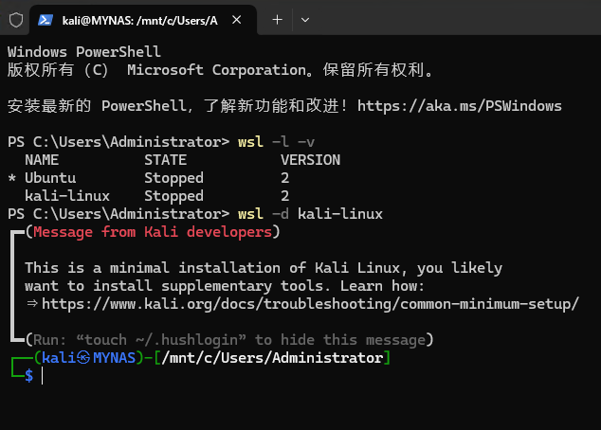Click the touch ~/.hushlogin hint text
The image size is (601, 430).
pyautogui.click(x=161, y=340)
